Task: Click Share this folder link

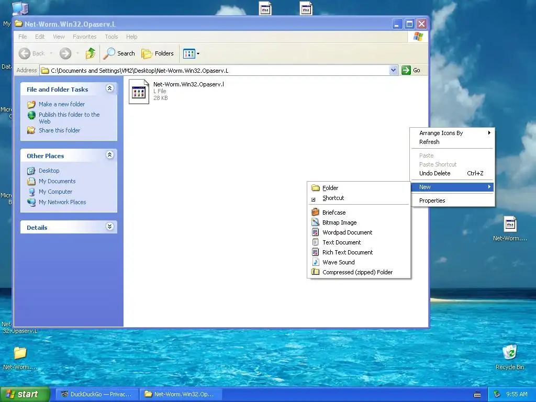Action: 59,130
